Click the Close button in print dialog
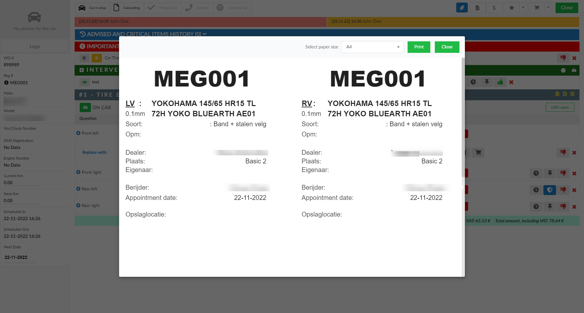Viewport: 584px width, 313px height. click(447, 47)
